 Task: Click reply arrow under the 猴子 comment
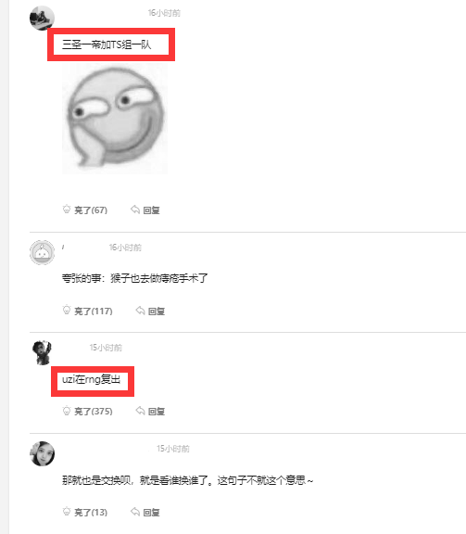(140, 311)
